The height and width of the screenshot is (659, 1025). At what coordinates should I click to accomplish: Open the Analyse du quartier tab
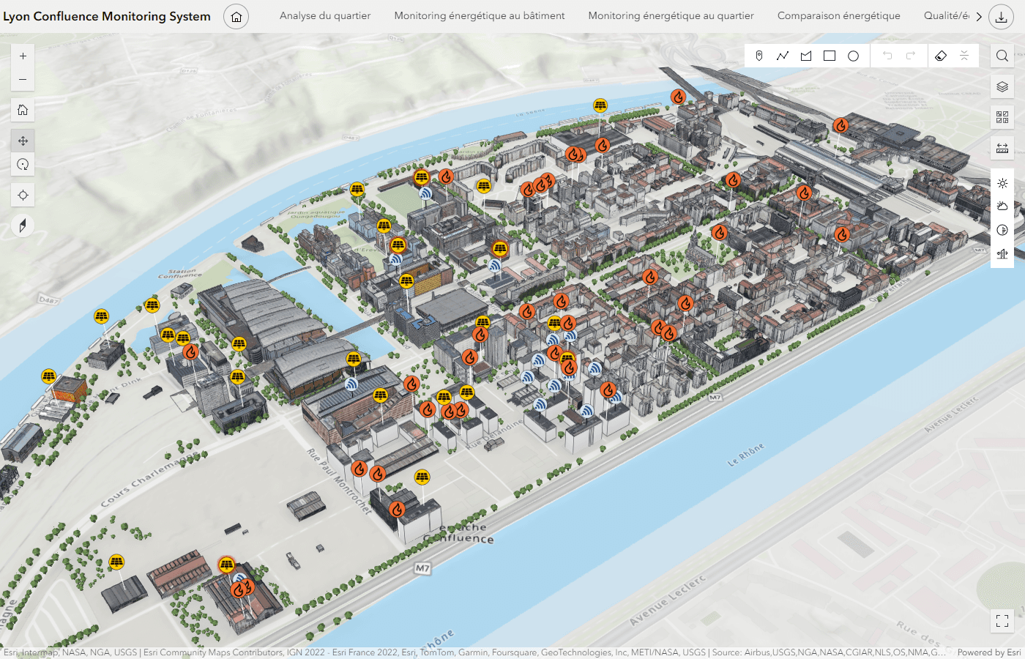(x=325, y=15)
